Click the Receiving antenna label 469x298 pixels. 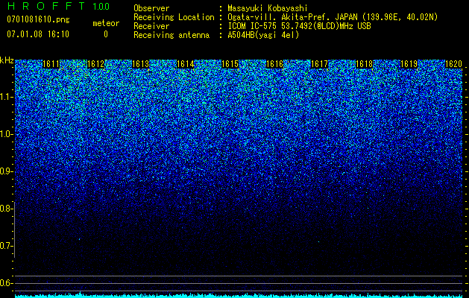coord(171,35)
